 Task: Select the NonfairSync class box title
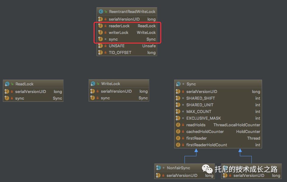coord(178,168)
